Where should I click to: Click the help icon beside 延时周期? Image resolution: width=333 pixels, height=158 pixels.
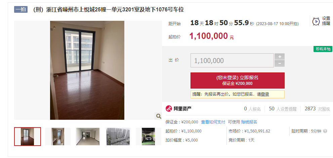(x=325, y=131)
